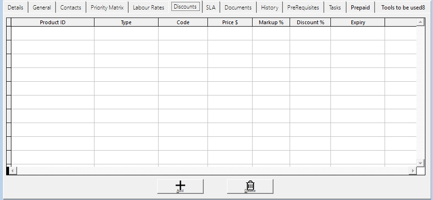Open the Details tab

click(15, 8)
